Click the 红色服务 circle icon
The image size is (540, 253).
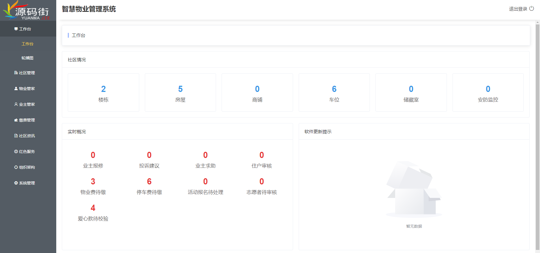click(16, 152)
